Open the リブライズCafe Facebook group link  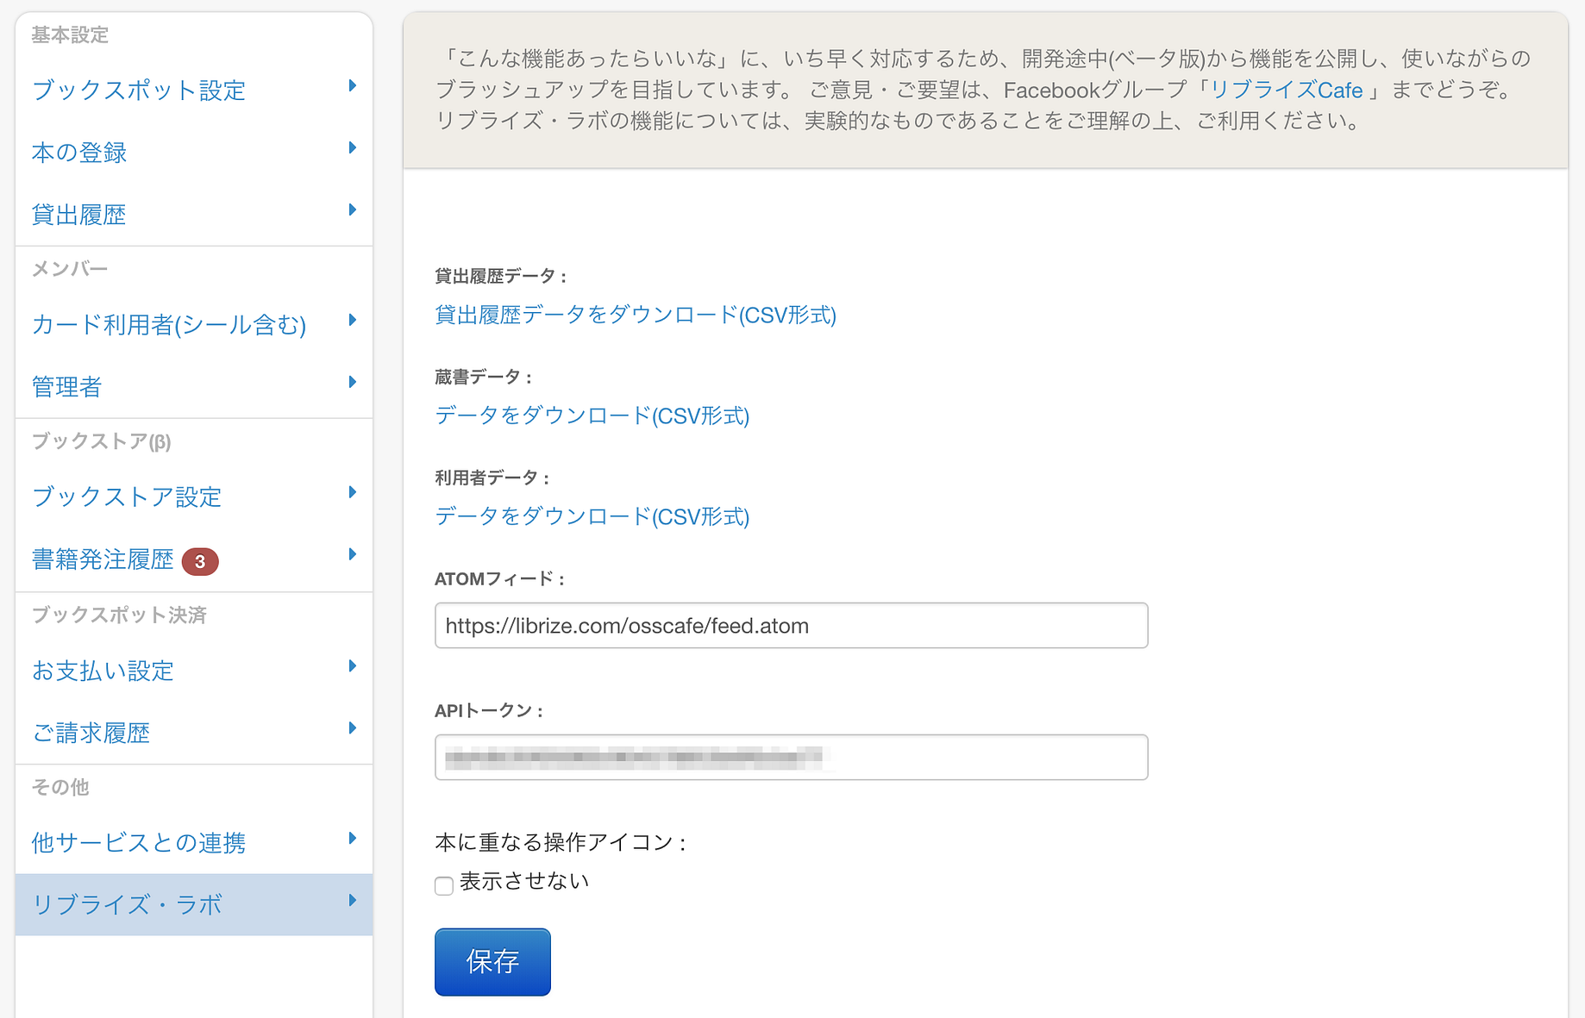click(x=1287, y=90)
